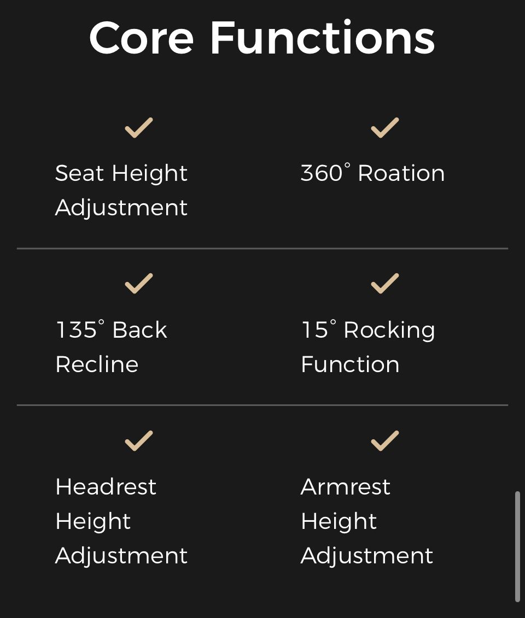
Task: Click the "360°" value
Action: 325,173
